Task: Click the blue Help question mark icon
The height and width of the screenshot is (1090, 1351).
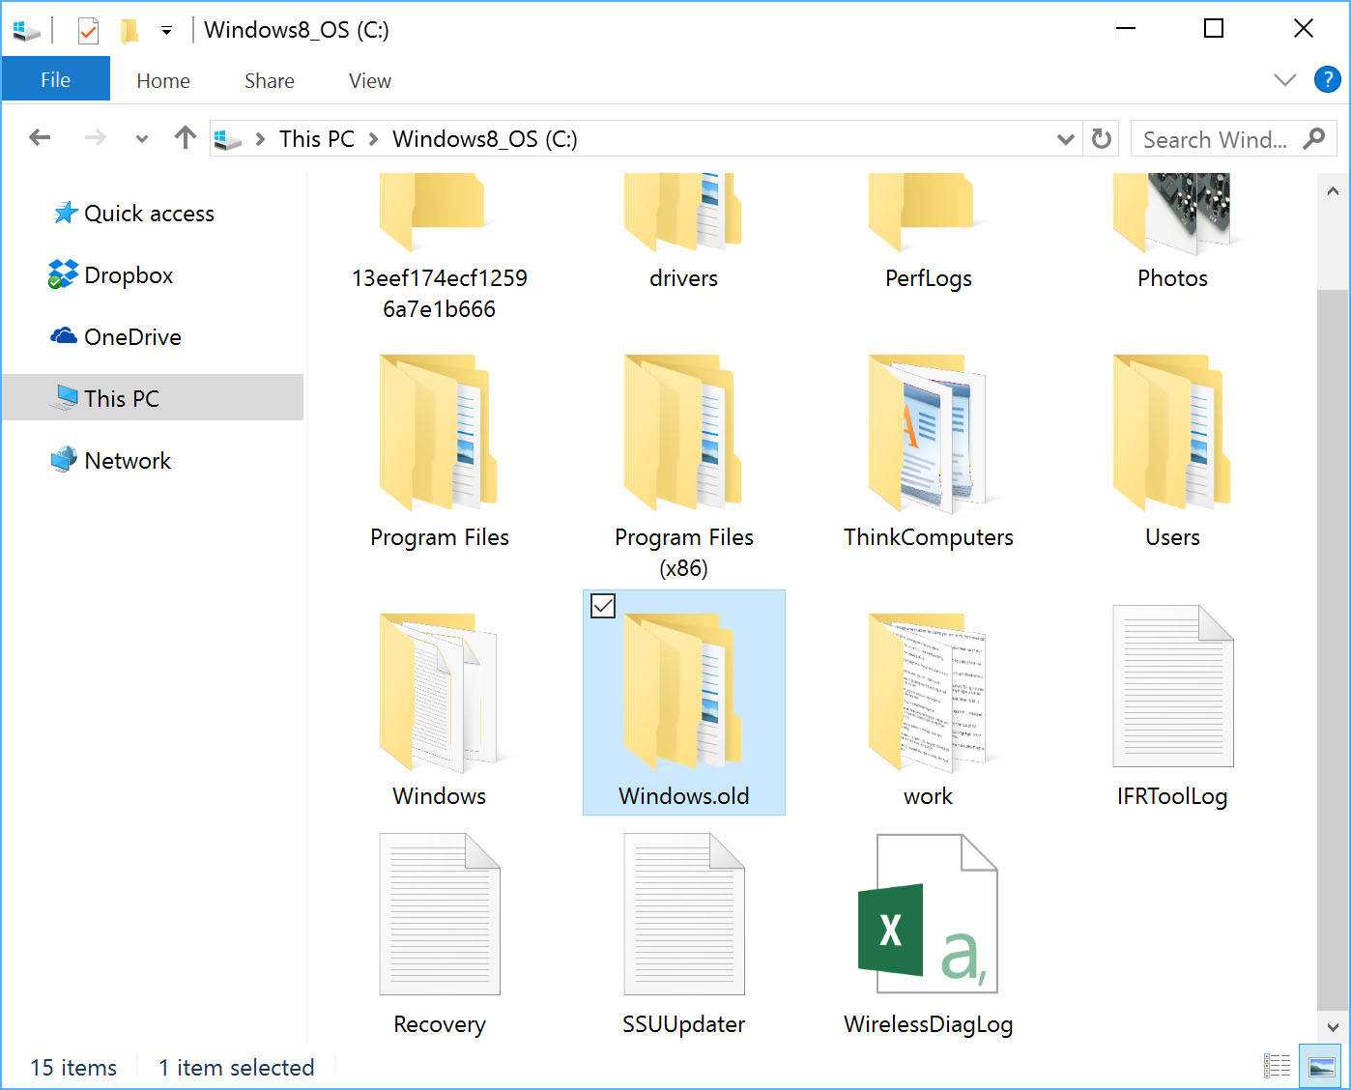Action: pyautogui.click(x=1328, y=80)
